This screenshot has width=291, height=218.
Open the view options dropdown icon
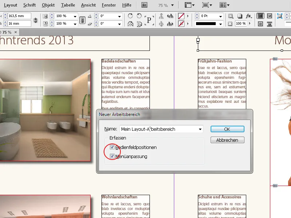coord(190,5)
